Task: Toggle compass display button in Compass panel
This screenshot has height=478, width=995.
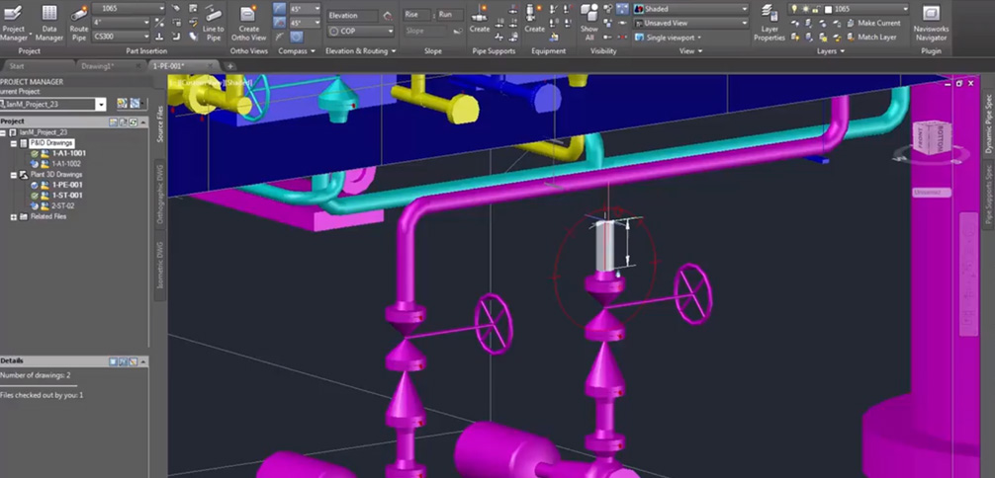Action: click(x=297, y=38)
